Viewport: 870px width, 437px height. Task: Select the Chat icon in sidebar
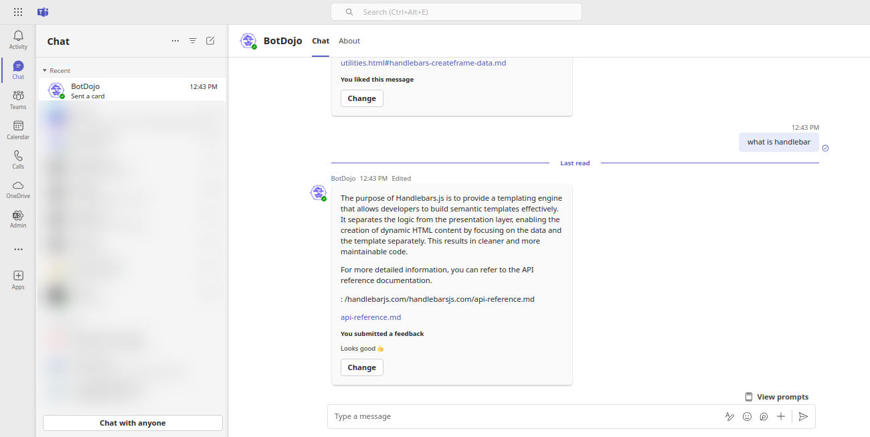pyautogui.click(x=18, y=66)
